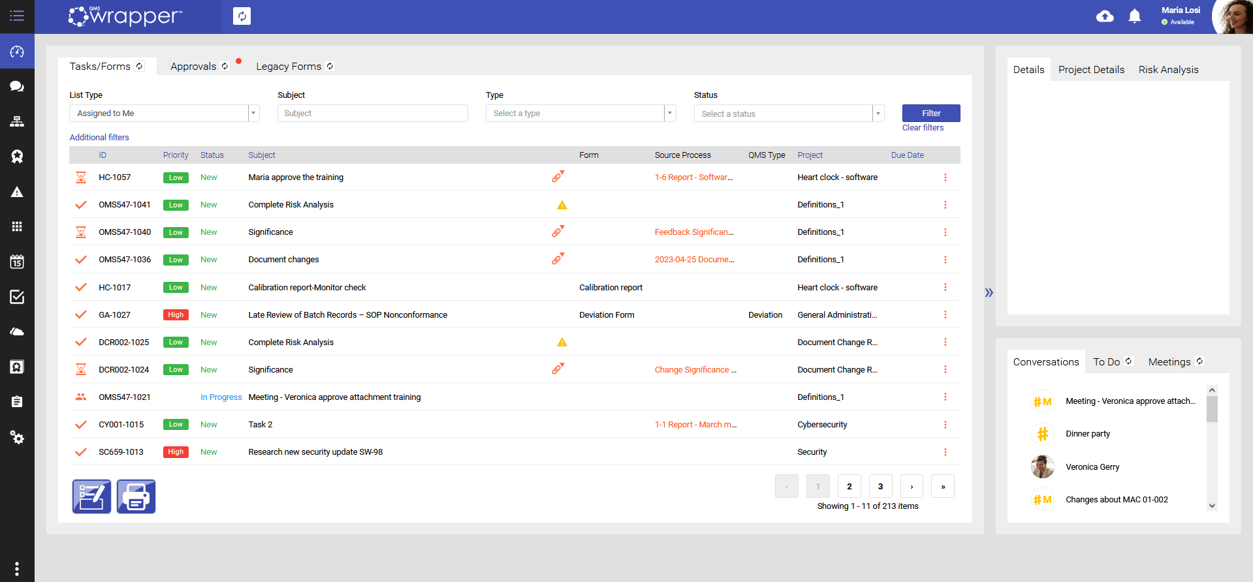
Task: Open row menu dots for HC-1057
Action: 945,177
